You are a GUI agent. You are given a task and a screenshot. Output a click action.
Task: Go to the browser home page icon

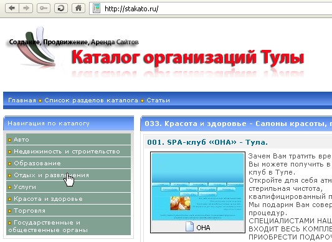[x=78, y=9]
